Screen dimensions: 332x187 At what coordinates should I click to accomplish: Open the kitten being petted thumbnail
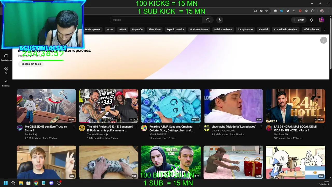point(109,162)
